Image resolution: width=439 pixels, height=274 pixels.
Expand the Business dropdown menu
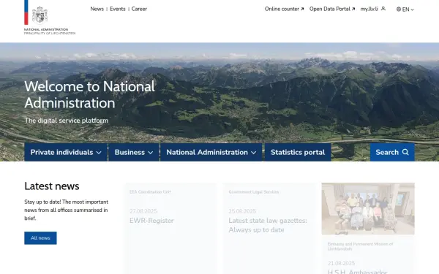point(134,152)
